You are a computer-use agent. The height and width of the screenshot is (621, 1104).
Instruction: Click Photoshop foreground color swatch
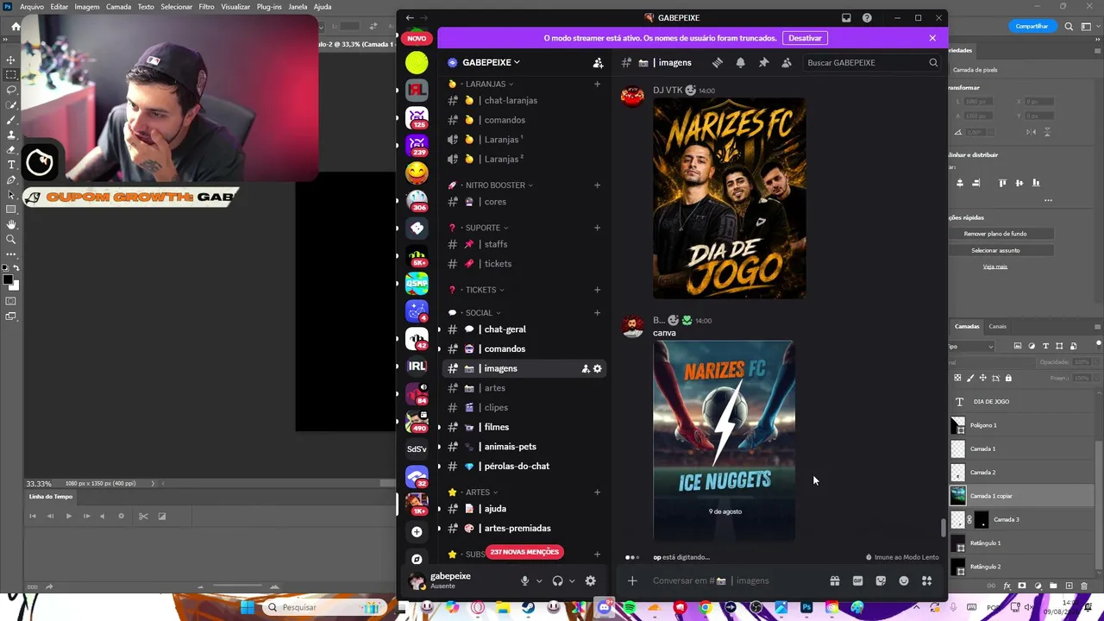9,280
